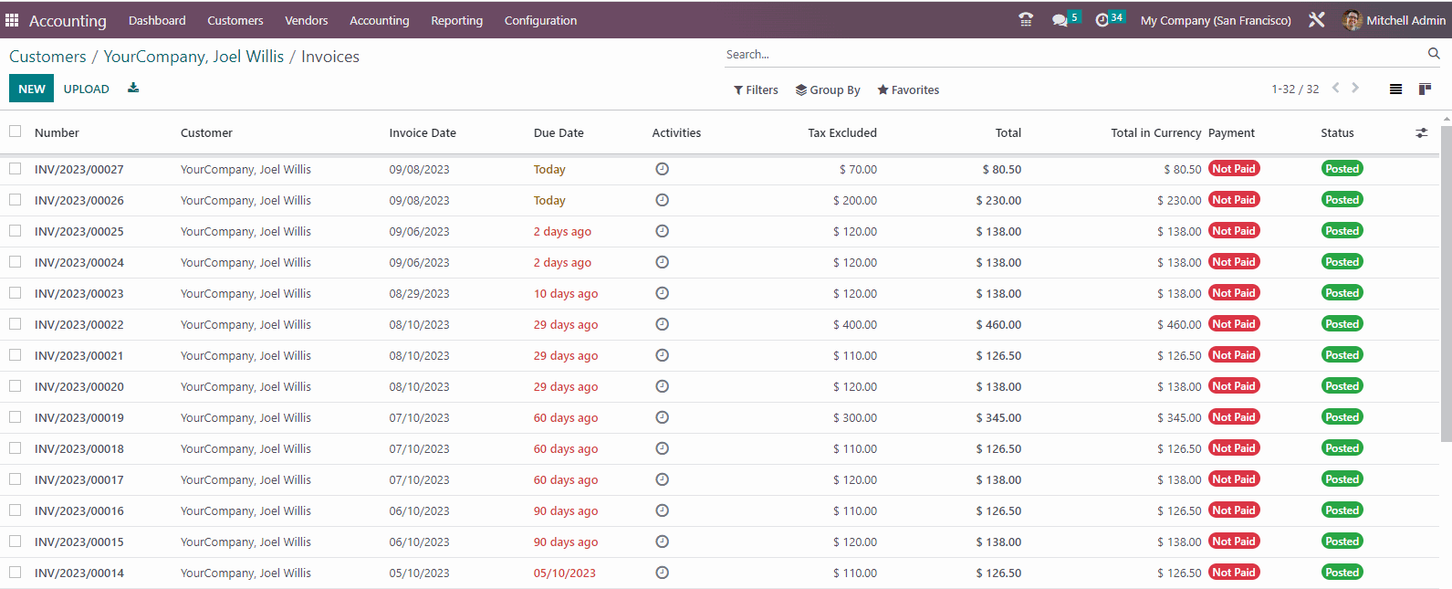The width and height of the screenshot is (1452, 589).
Task: Open the Filters dropdown
Action: coord(756,89)
